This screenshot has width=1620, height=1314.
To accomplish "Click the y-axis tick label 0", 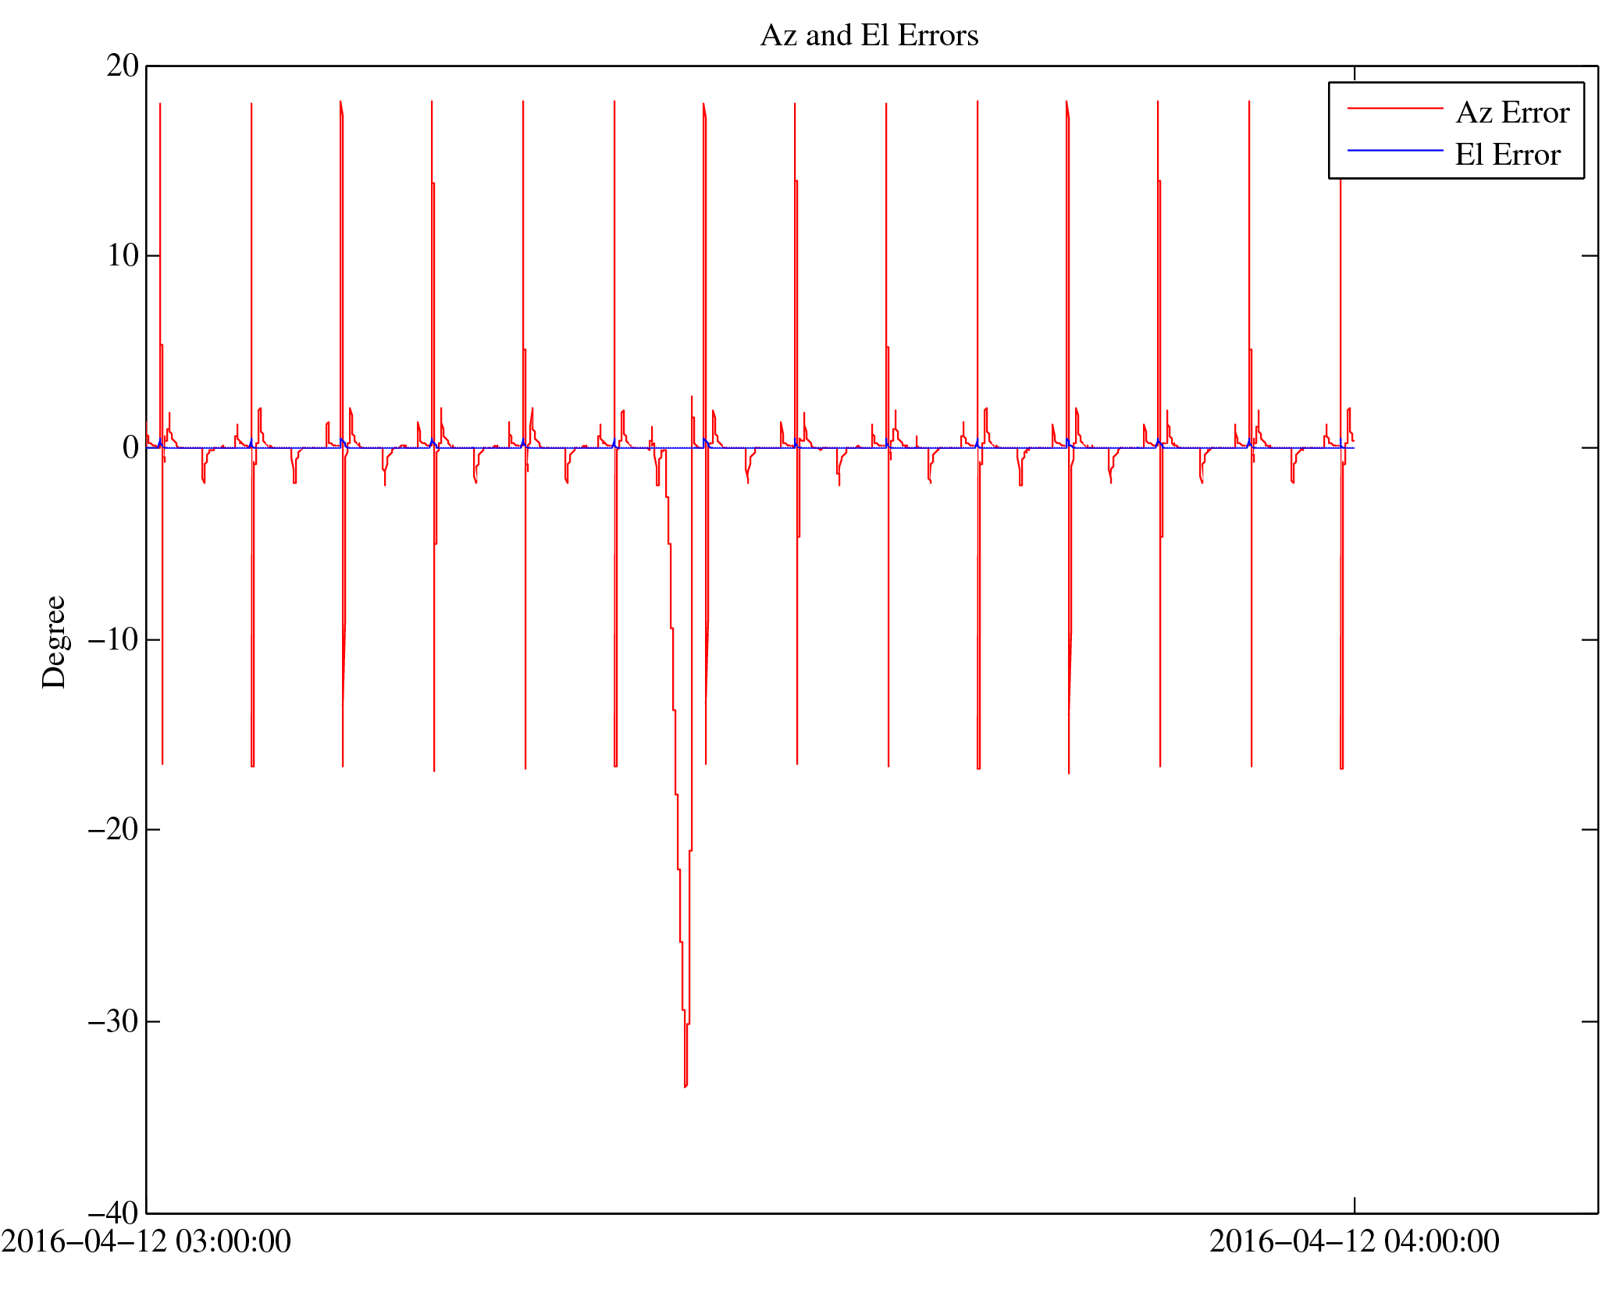I will [x=130, y=448].
